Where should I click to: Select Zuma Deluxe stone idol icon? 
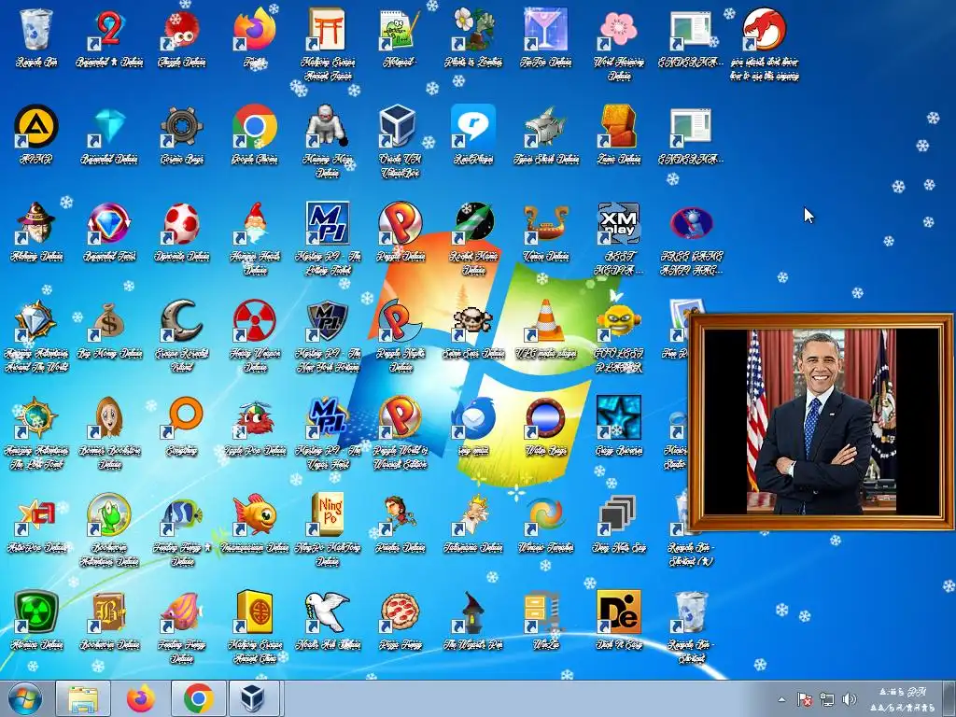coord(619,126)
